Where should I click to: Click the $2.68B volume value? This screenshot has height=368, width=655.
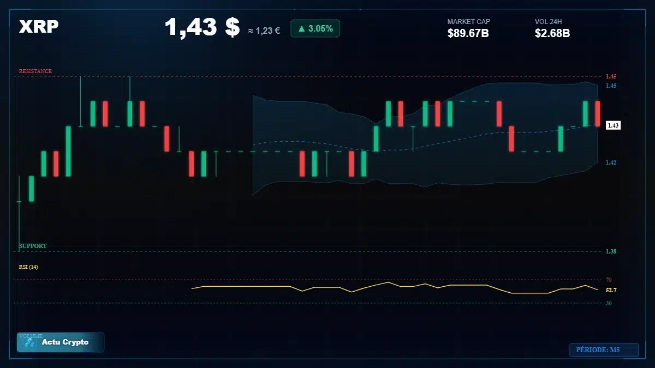tap(552, 34)
